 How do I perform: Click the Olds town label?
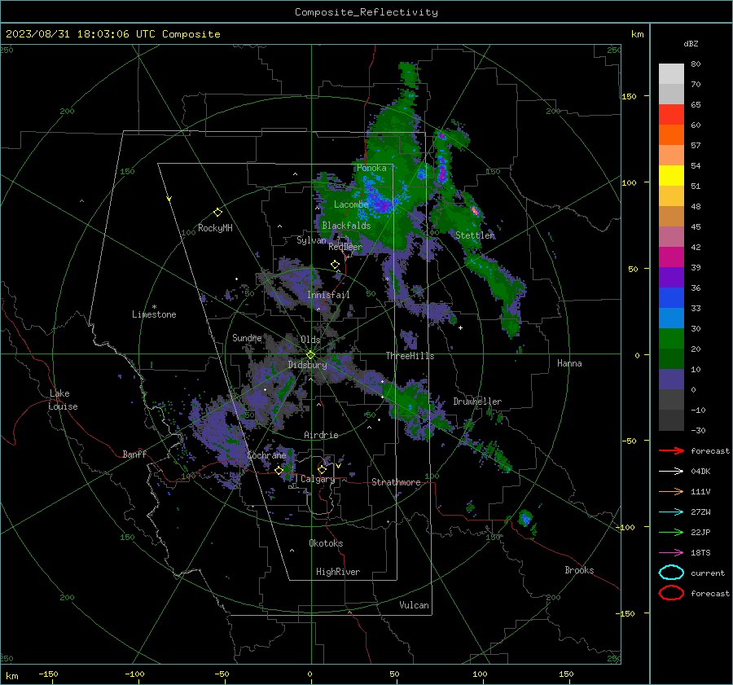(310, 340)
